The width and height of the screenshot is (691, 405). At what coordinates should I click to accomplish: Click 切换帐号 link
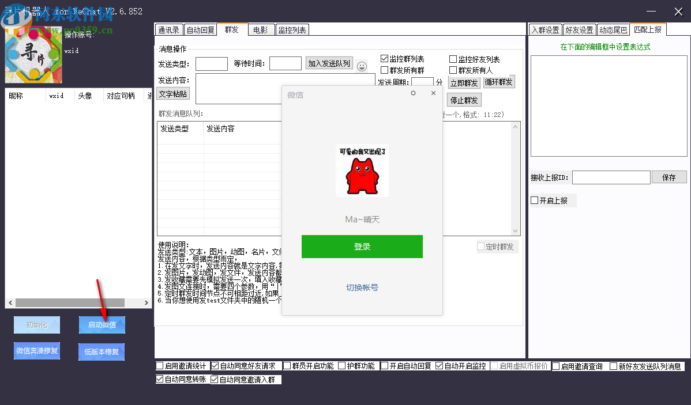[362, 287]
